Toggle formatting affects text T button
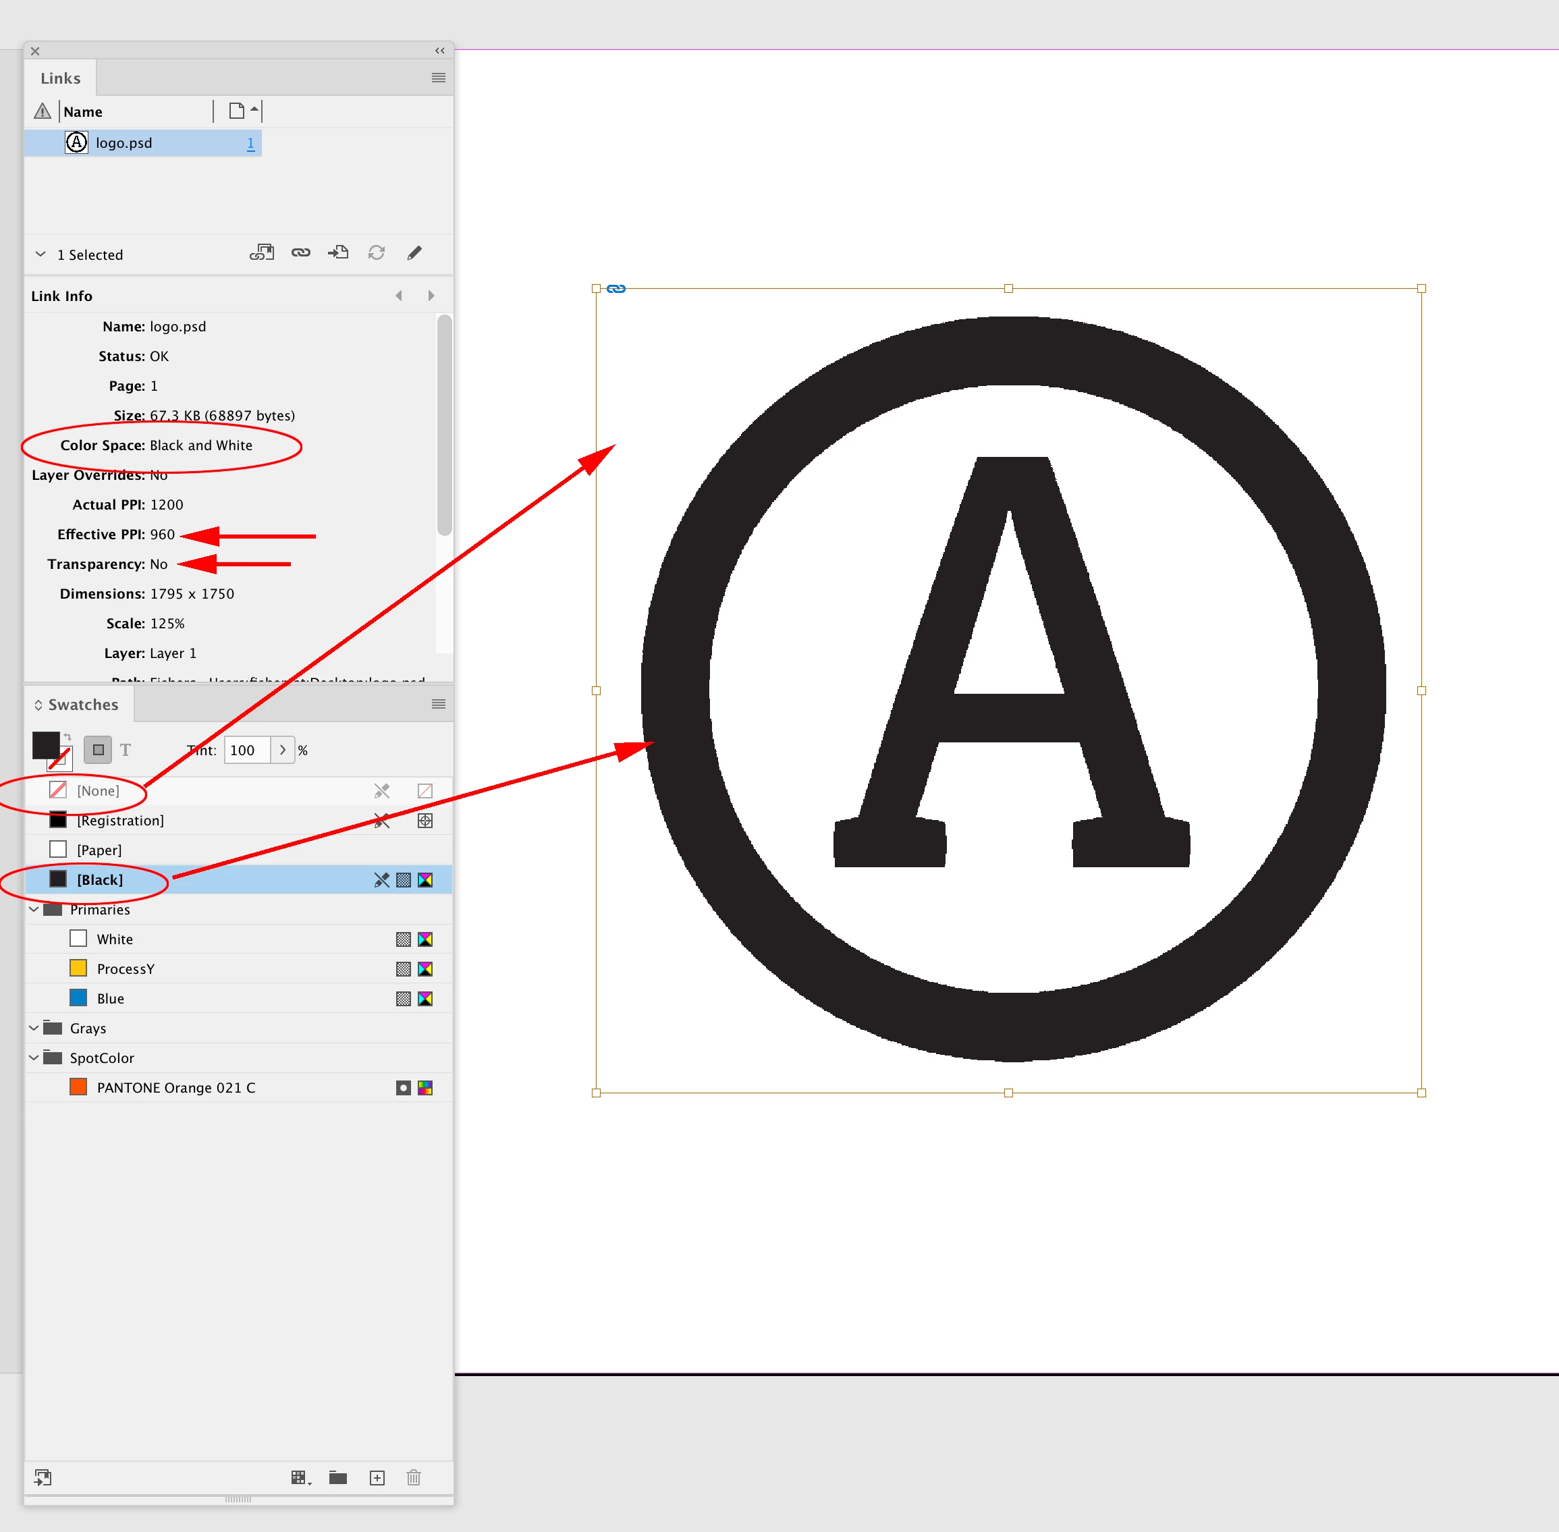Viewport: 1559px width, 1532px height. coord(126,750)
